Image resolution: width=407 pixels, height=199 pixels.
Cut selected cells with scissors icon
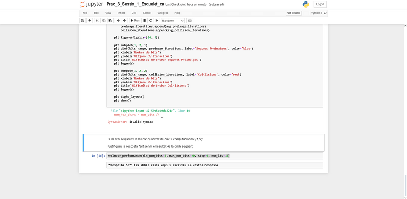click(97, 21)
